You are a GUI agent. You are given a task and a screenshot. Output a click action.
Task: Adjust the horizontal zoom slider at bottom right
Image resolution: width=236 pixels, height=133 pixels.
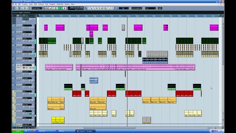click(215, 128)
